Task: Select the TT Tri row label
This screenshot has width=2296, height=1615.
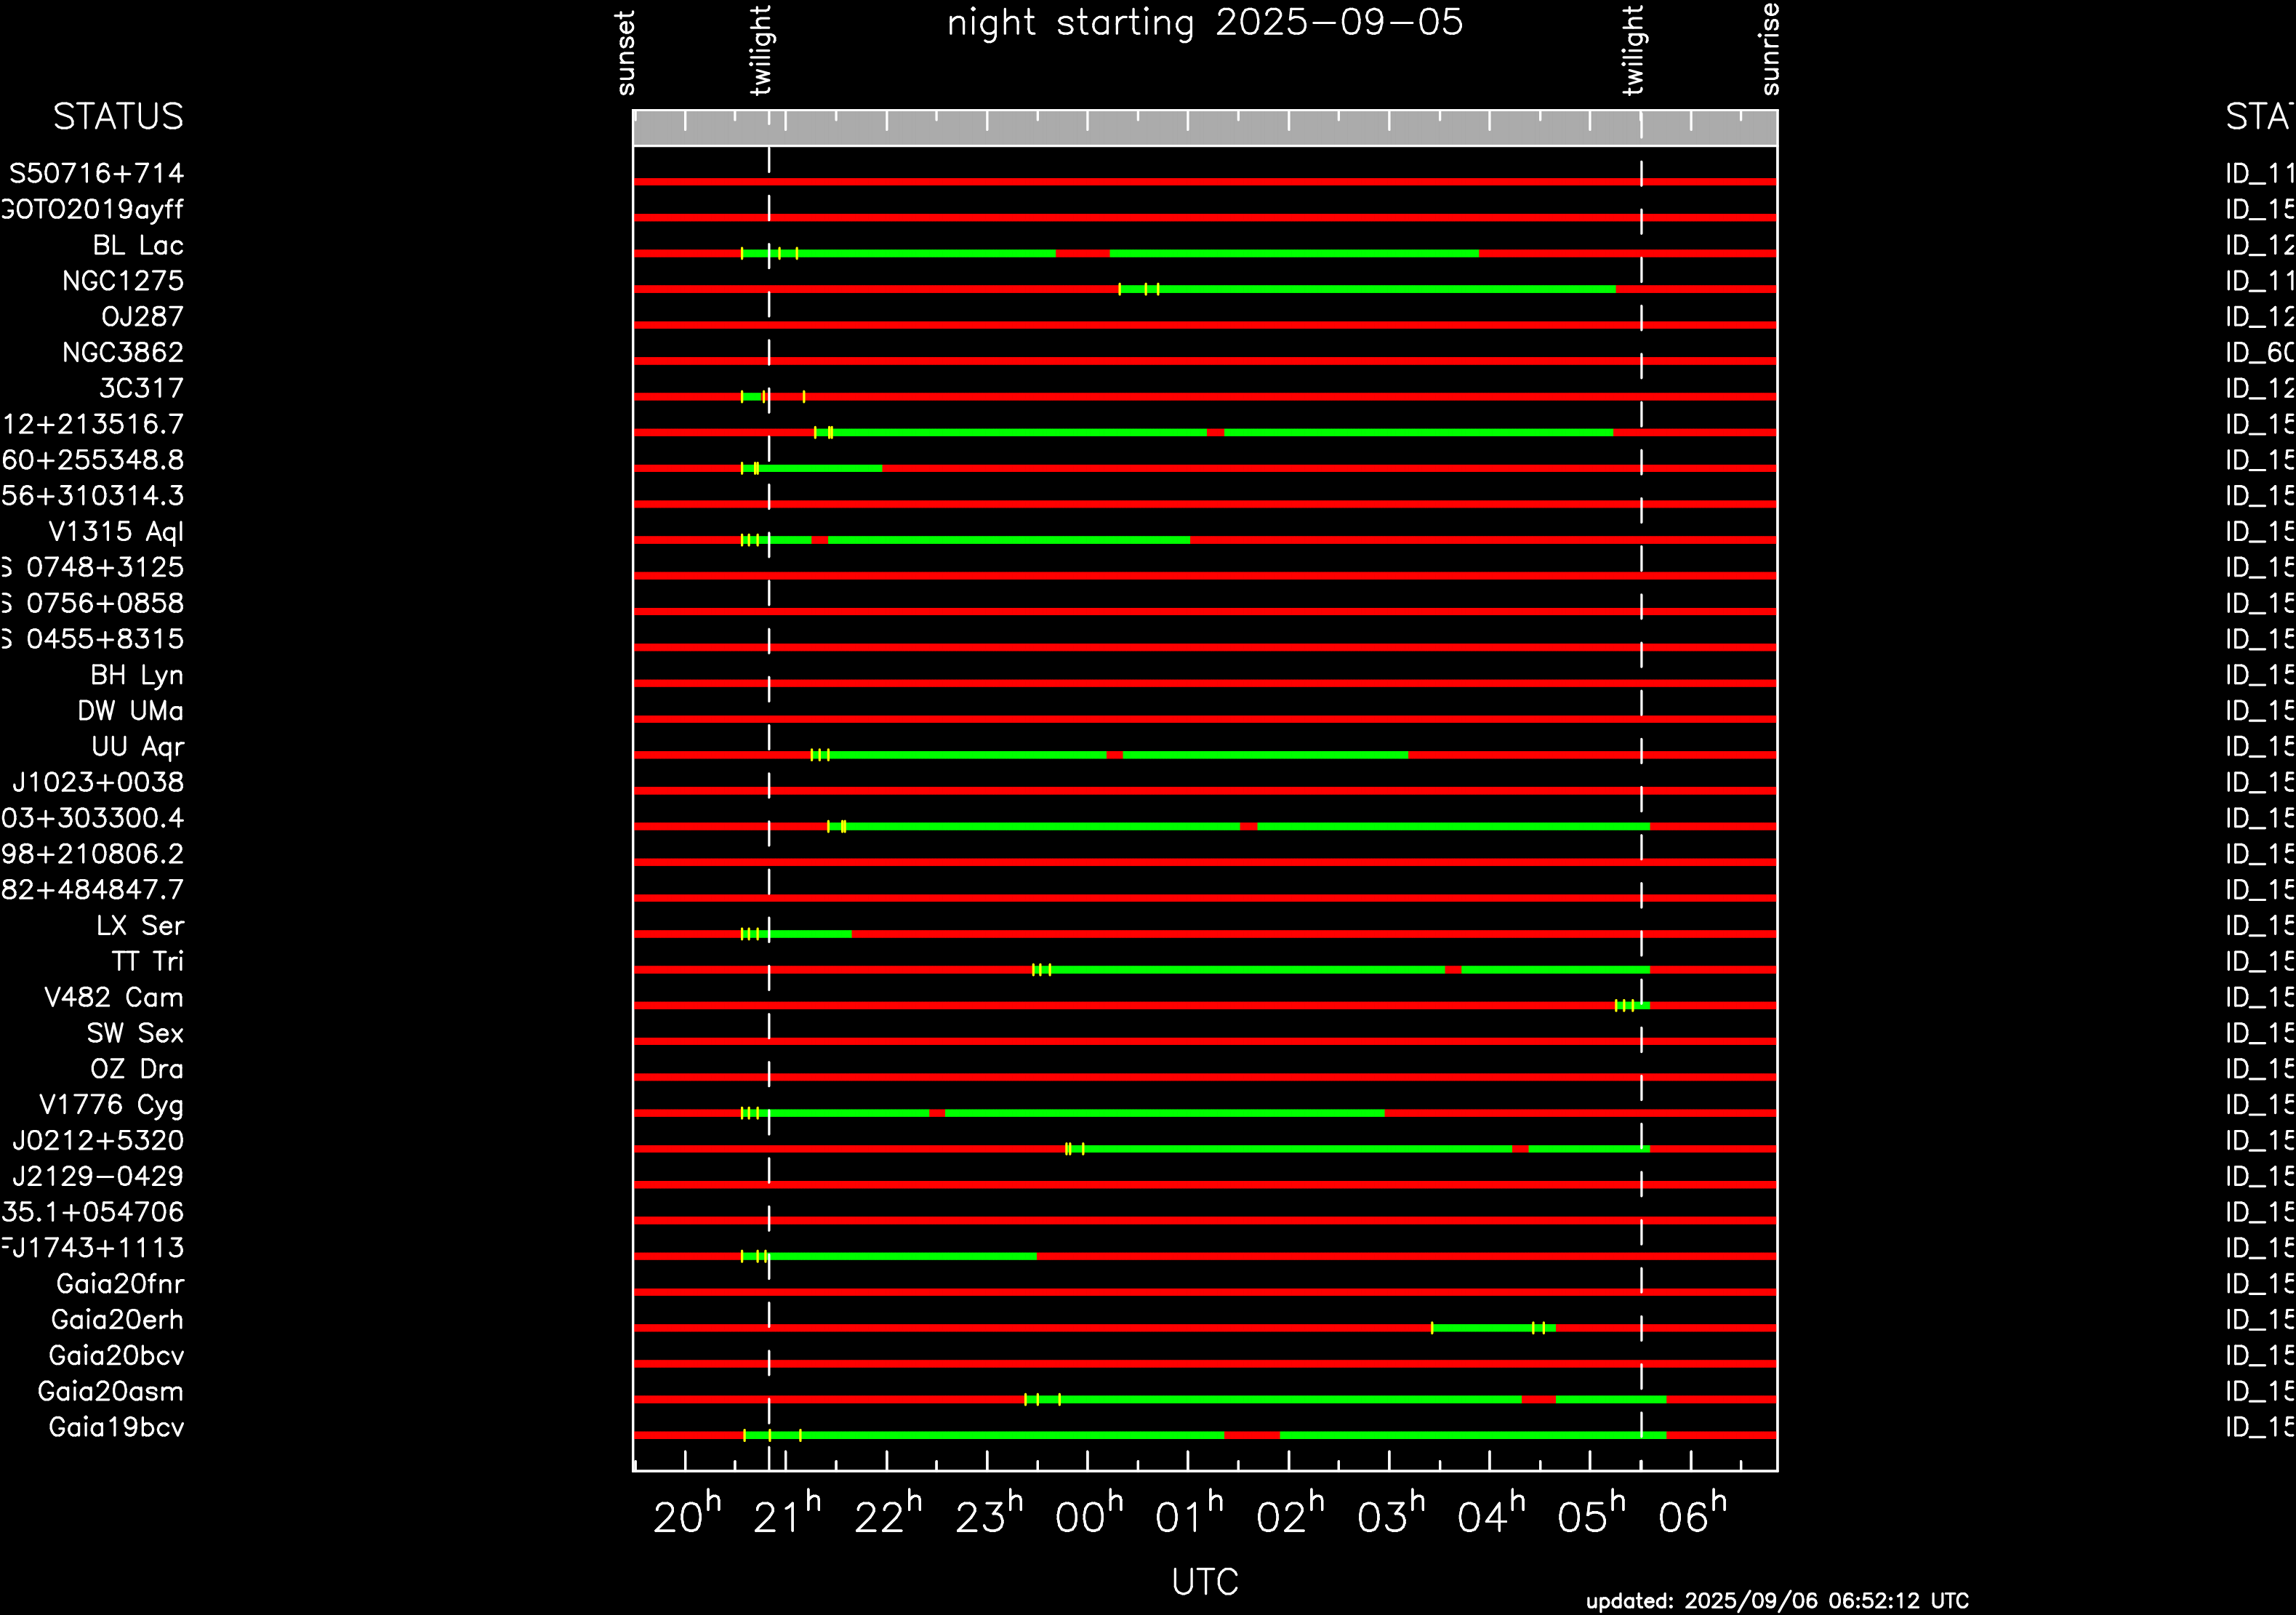Action: [x=148, y=962]
